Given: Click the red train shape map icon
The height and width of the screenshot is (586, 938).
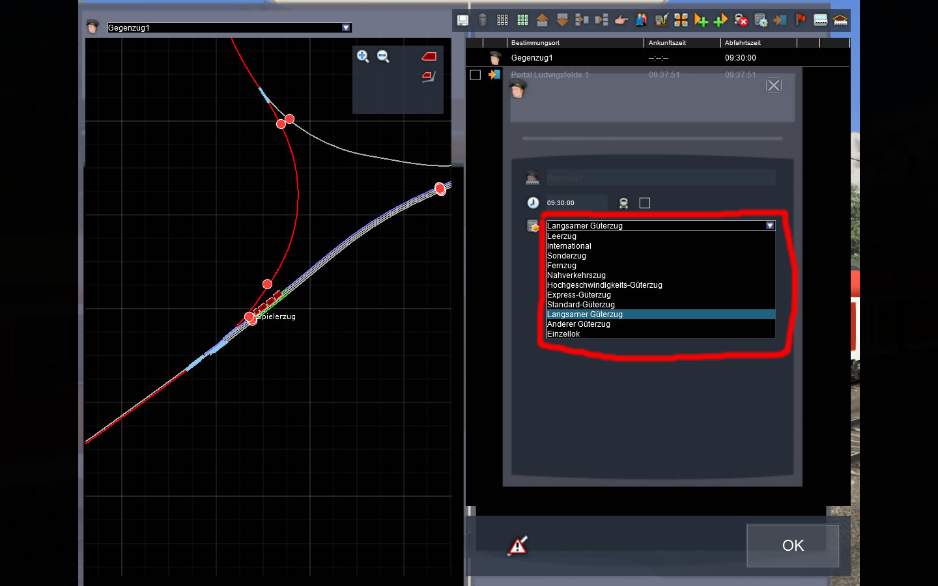Looking at the screenshot, I should pos(429,57).
